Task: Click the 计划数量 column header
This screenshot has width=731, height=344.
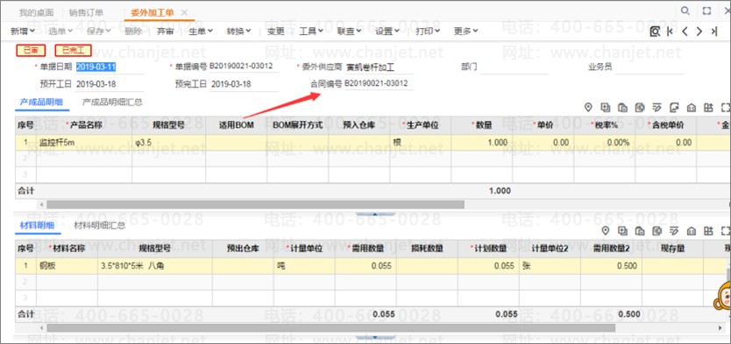Action: coord(488,249)
